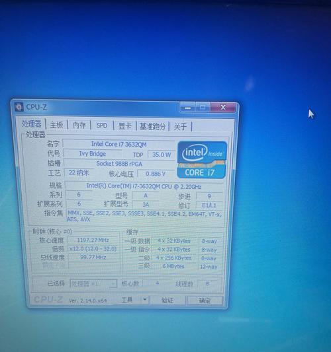
Task: Click the L3 cache value 6 MBytes
Action: coord(173,266)
